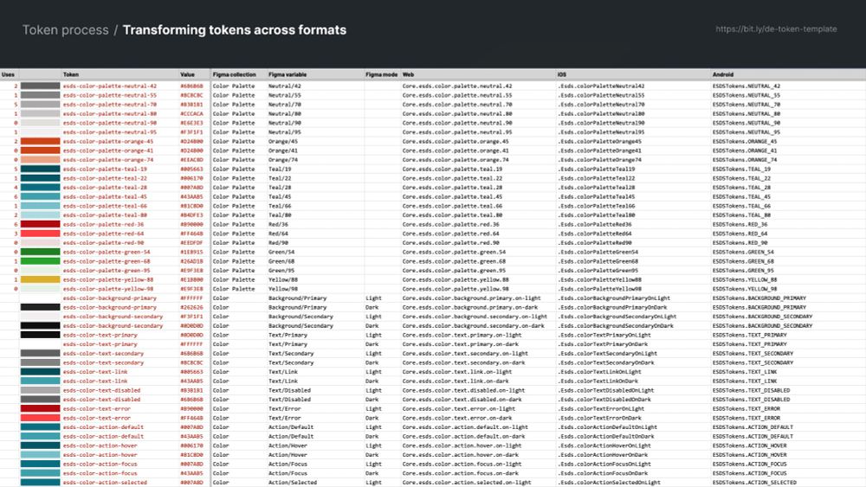Select token cell 'esds-color-action-selected'
The image size is (866, 487).
point(105,483)
